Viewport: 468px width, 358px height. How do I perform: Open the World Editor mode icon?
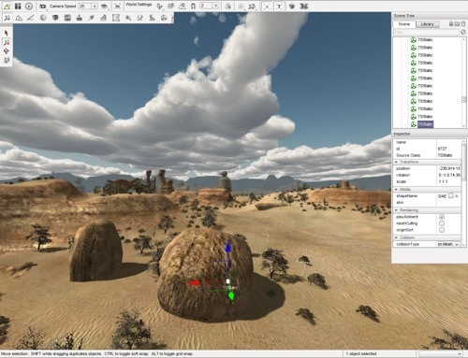7,6
